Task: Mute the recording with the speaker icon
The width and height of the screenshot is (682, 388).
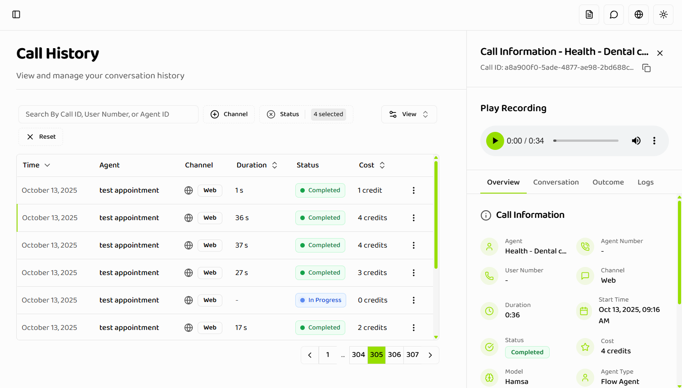Action: click(x=636, y=140)
